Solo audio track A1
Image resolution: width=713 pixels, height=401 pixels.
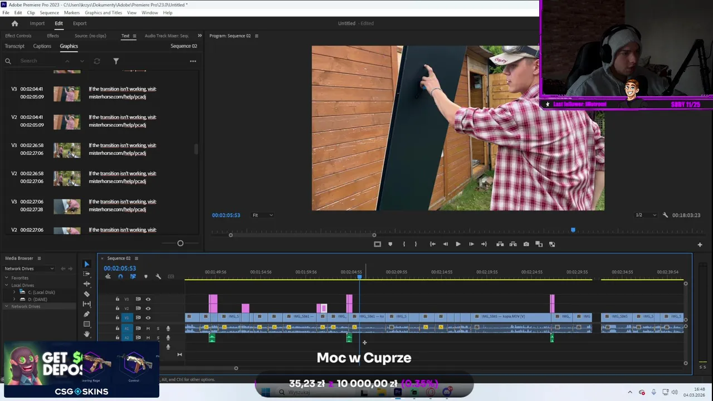(158, 329)
